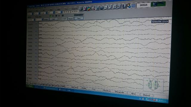Toggle the green PS checkbox
This screenshot has width=191, height=107.
pyautogui.click(x=51, y=16)
